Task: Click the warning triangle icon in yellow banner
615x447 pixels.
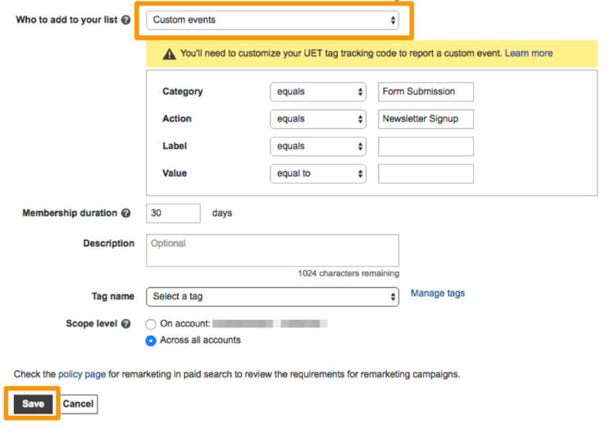Action: click(x=169, y=54)
